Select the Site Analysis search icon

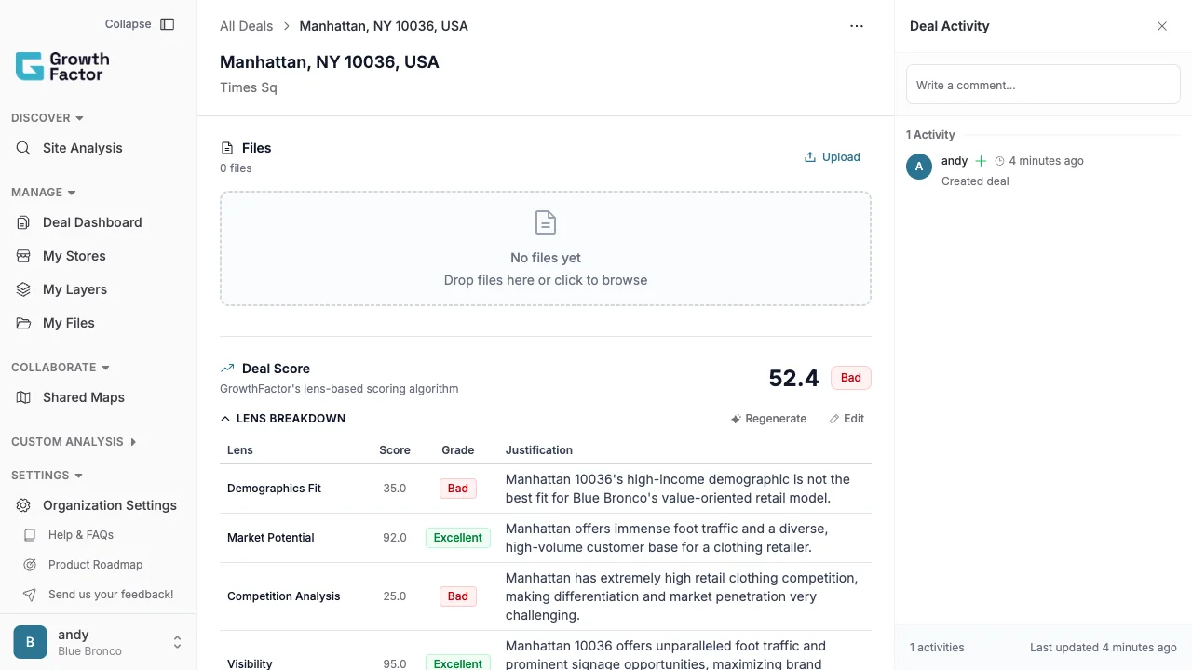click(22, 148)
